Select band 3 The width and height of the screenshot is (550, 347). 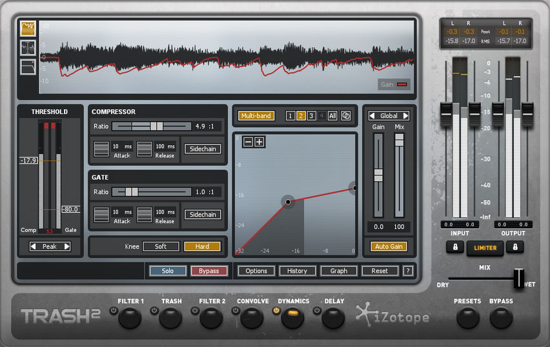(x=311, y=115)
